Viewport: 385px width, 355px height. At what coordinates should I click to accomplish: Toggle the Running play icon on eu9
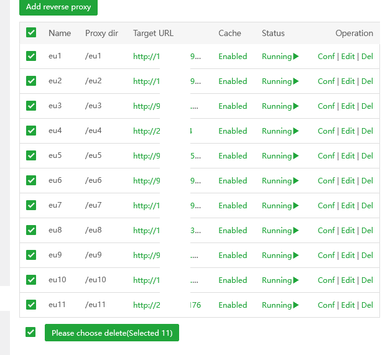point(296,256)
